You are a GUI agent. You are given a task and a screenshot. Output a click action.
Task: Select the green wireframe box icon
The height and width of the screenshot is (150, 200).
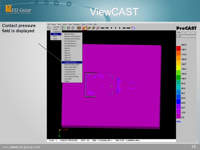pyautogui.click(x=63, y=28)
